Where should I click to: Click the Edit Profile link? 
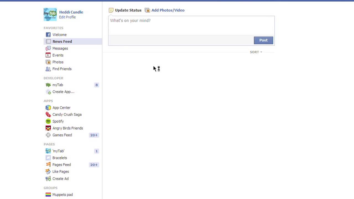click(x=67, y=17)
